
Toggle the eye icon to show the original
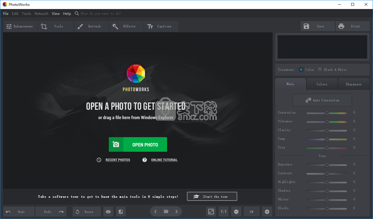pyautogui.click(x=108, y=212)
